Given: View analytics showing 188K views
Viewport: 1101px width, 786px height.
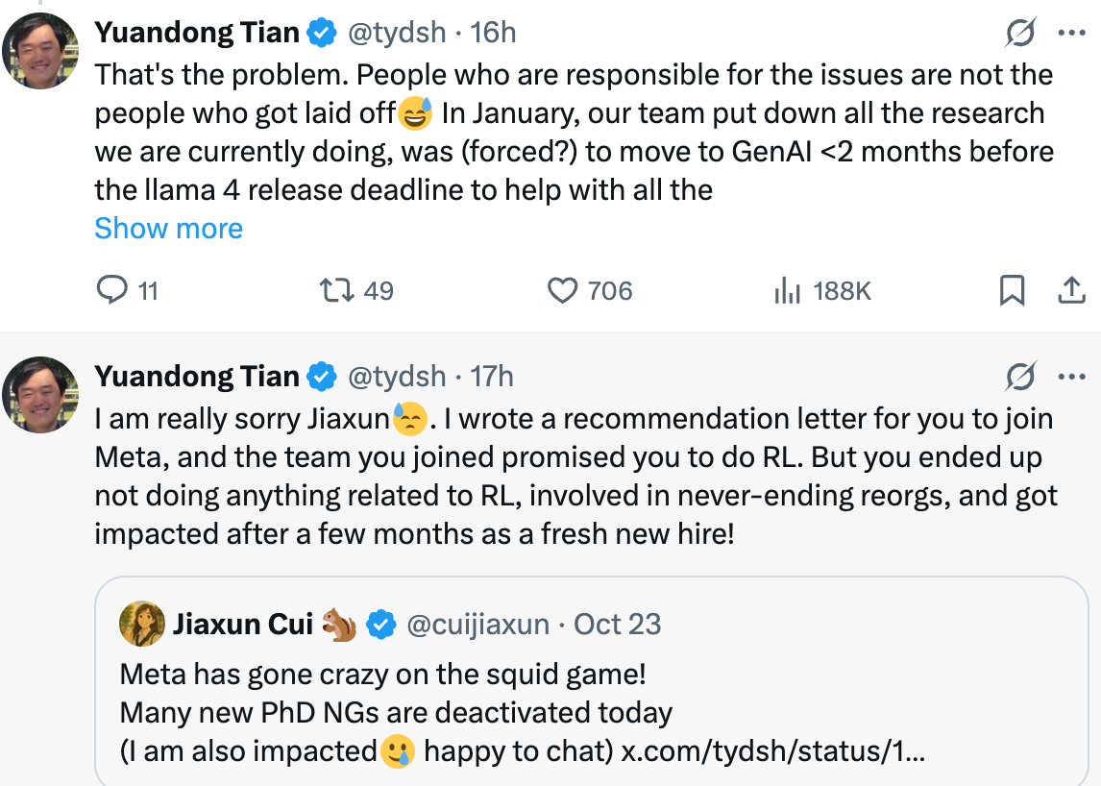Looking at the screenshot, I should pyautogui.click(x=788, y=290).
